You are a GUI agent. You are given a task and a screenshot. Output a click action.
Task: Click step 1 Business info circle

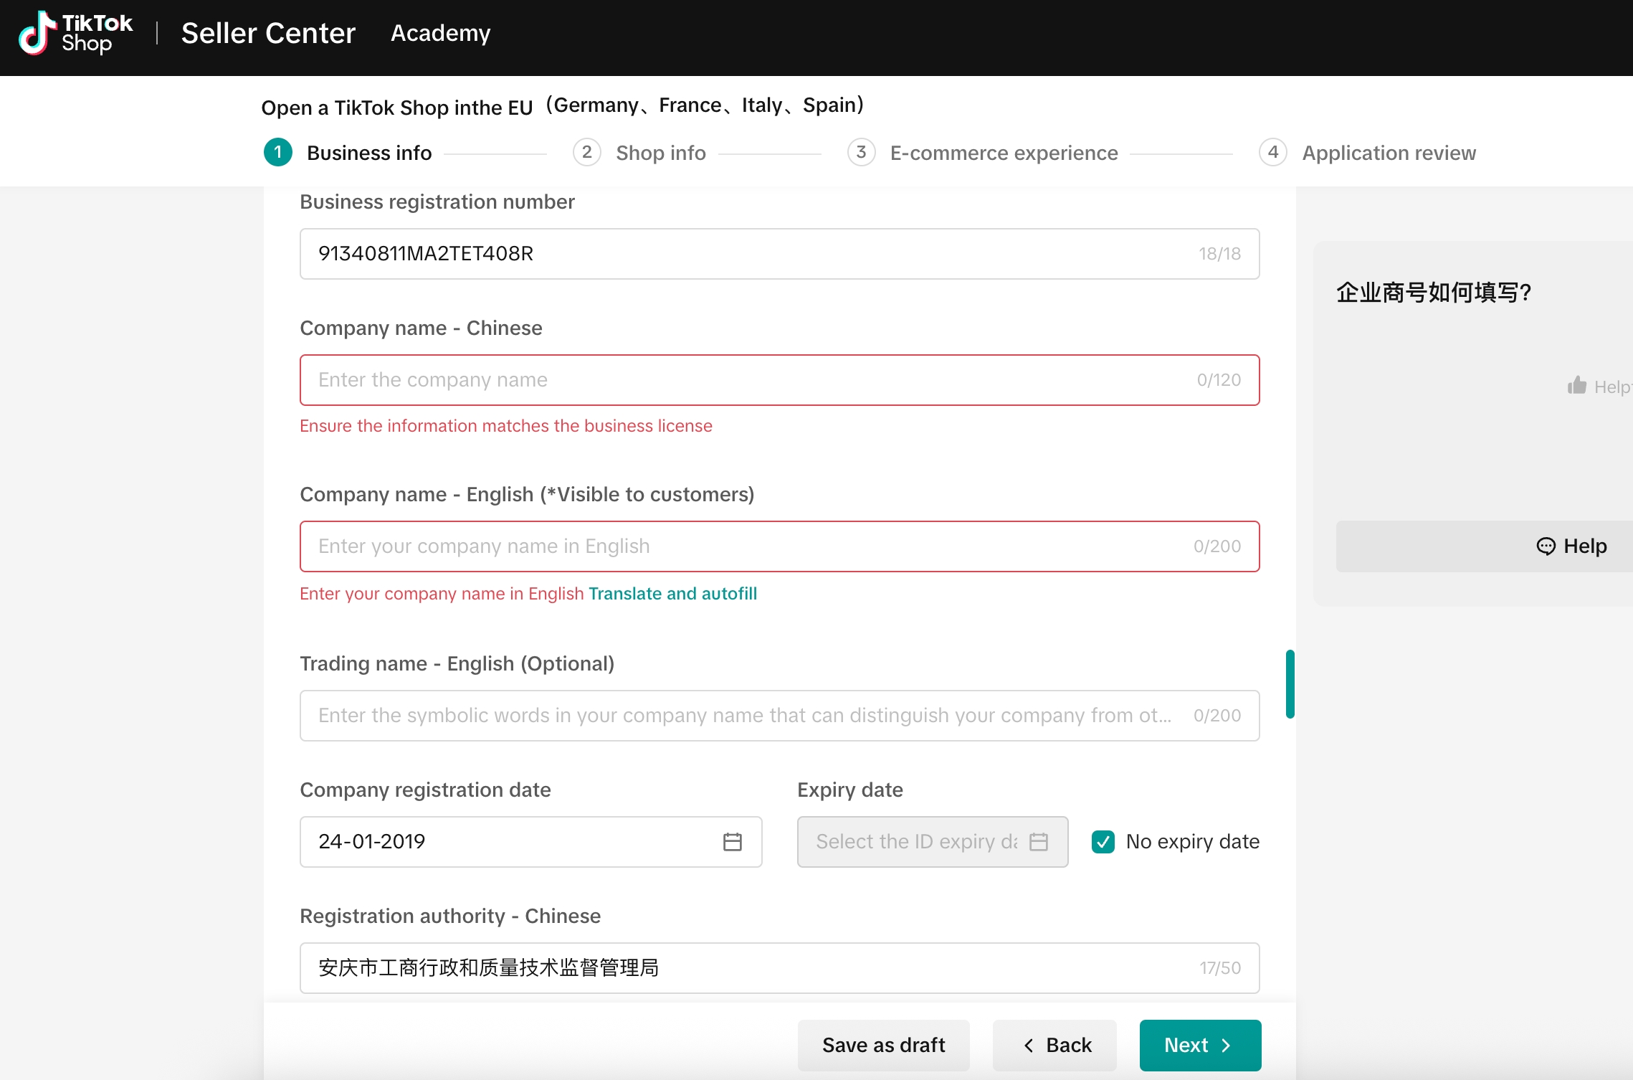278,152
